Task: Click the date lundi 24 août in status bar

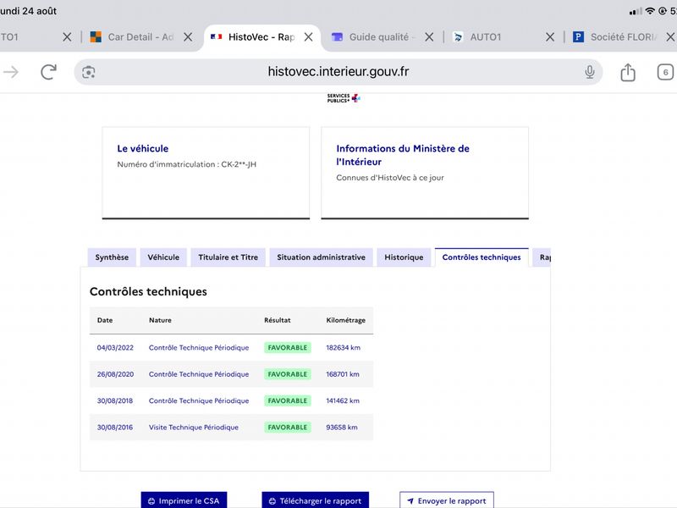Action: click(29, 11)
